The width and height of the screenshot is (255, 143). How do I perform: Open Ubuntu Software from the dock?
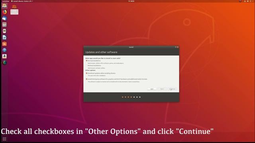4,44
